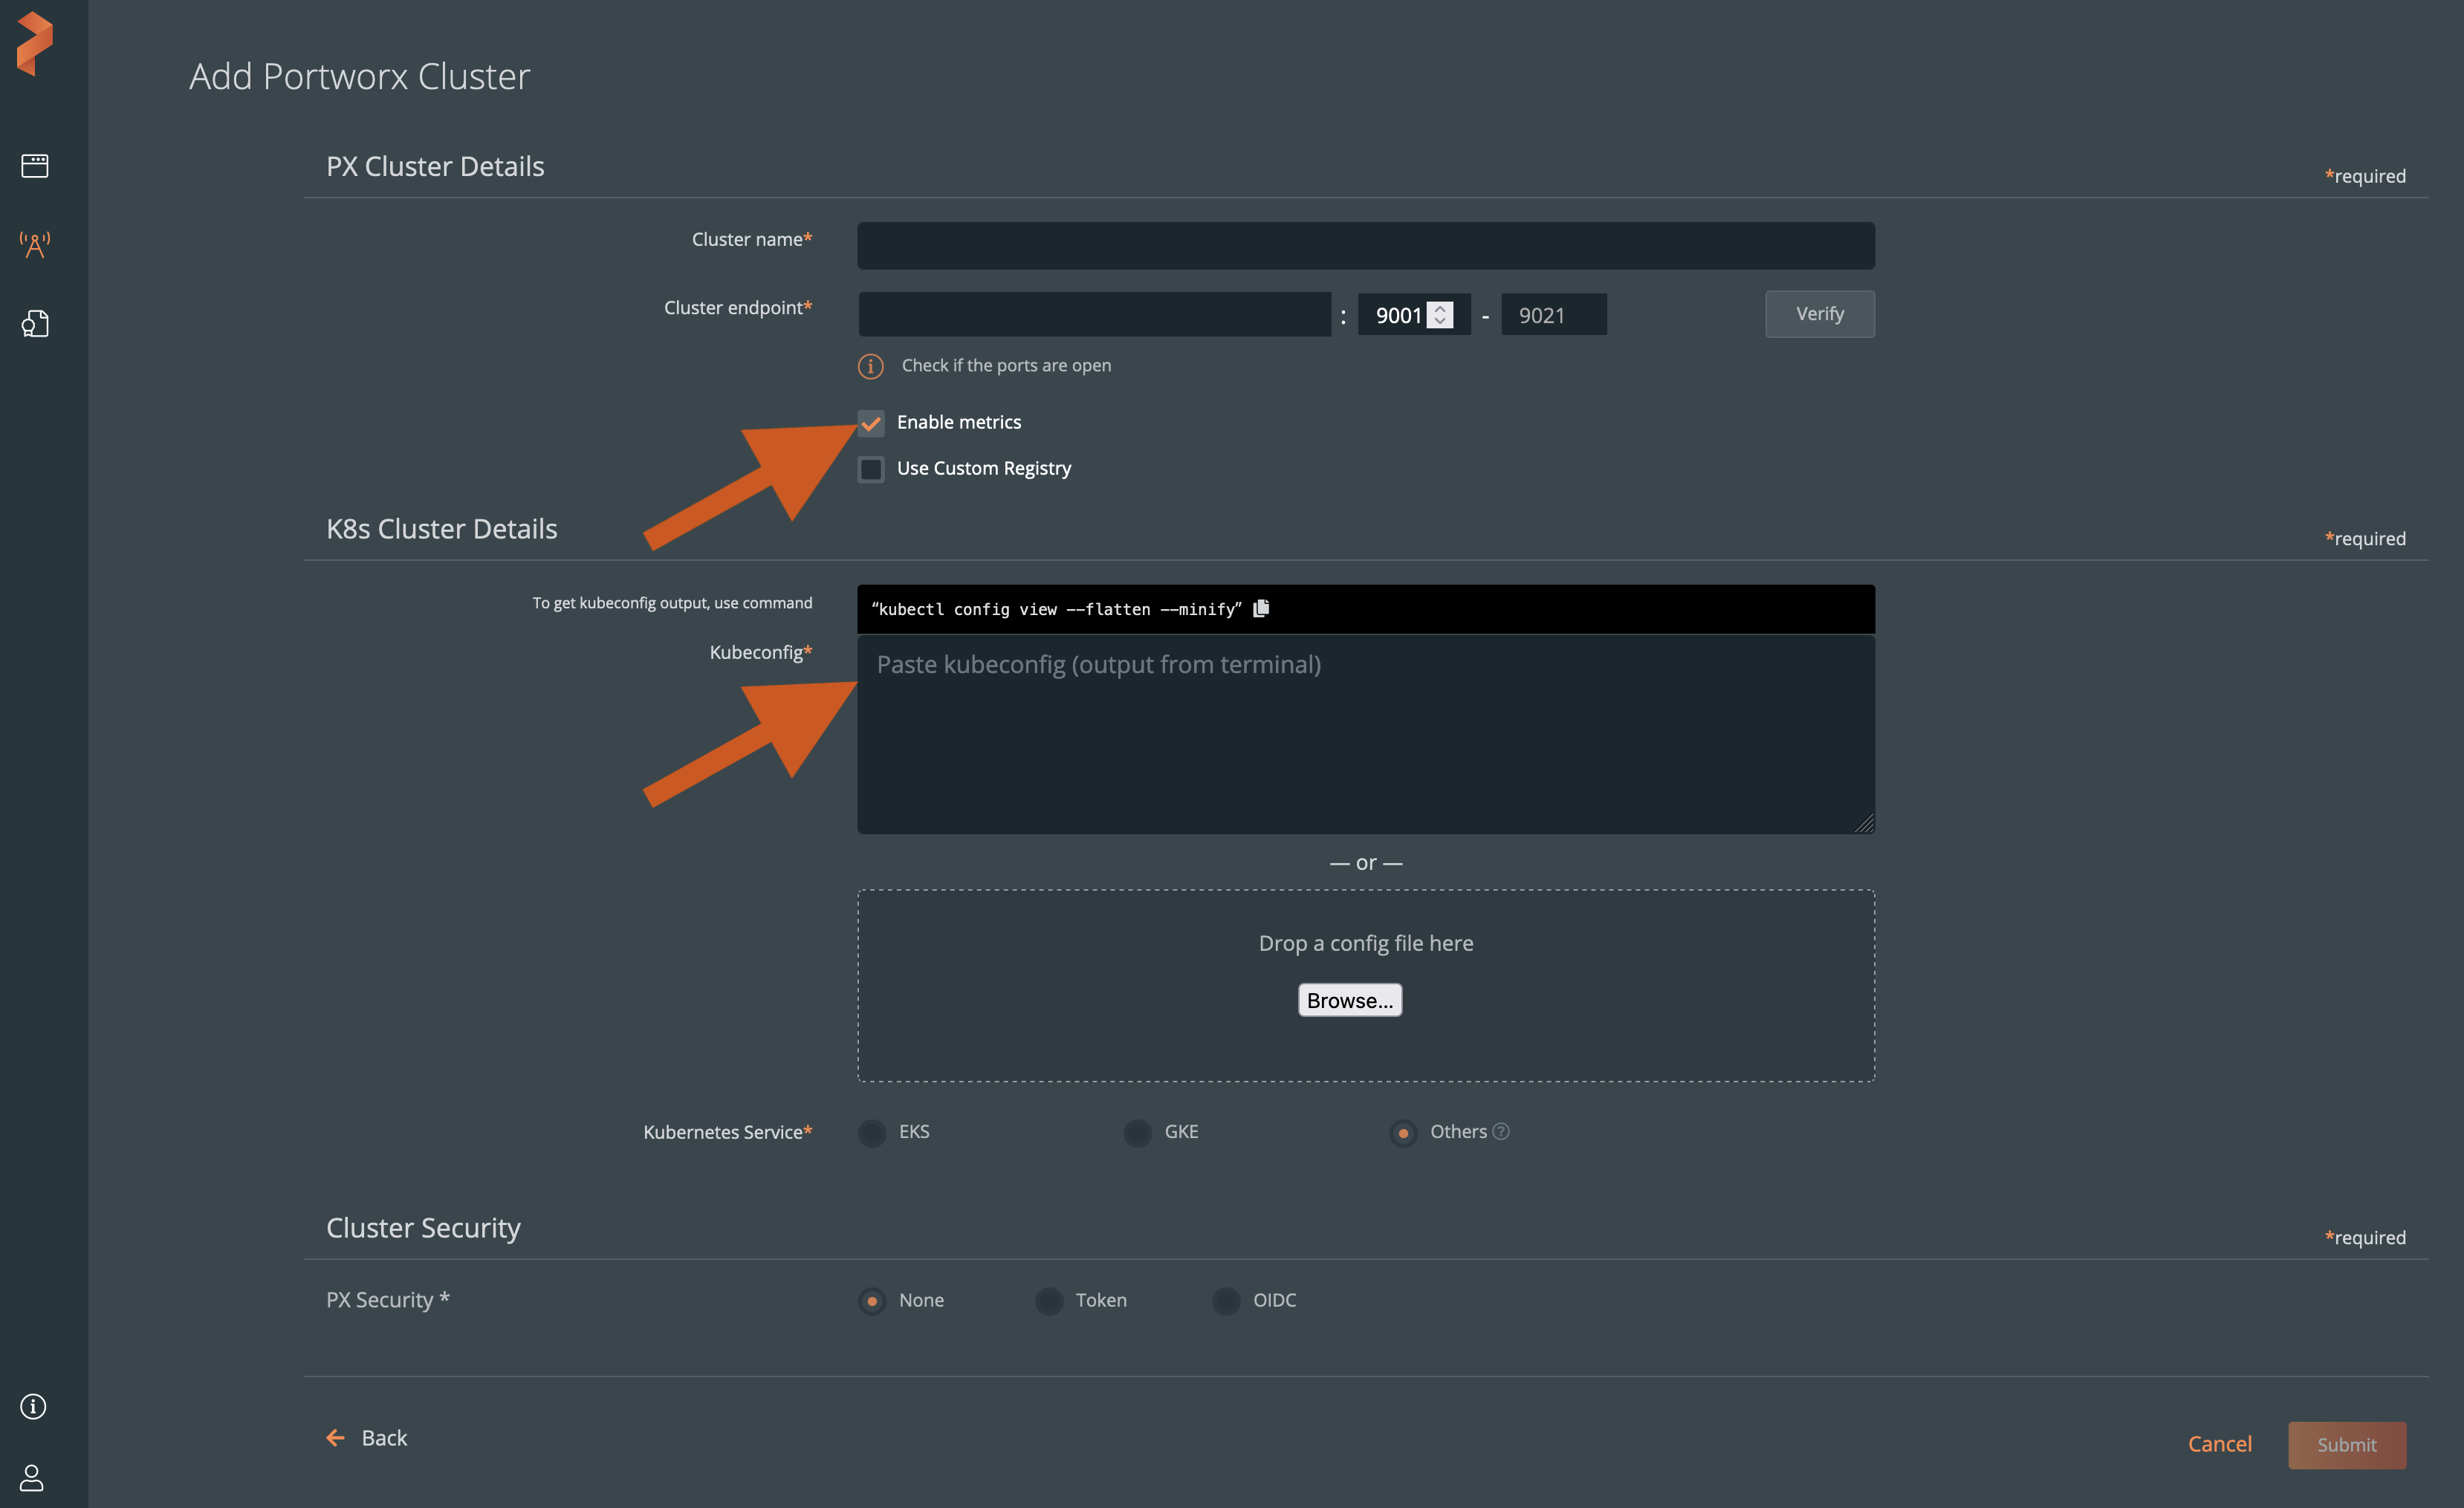Choose OIDC for PX Security

1226,1300
